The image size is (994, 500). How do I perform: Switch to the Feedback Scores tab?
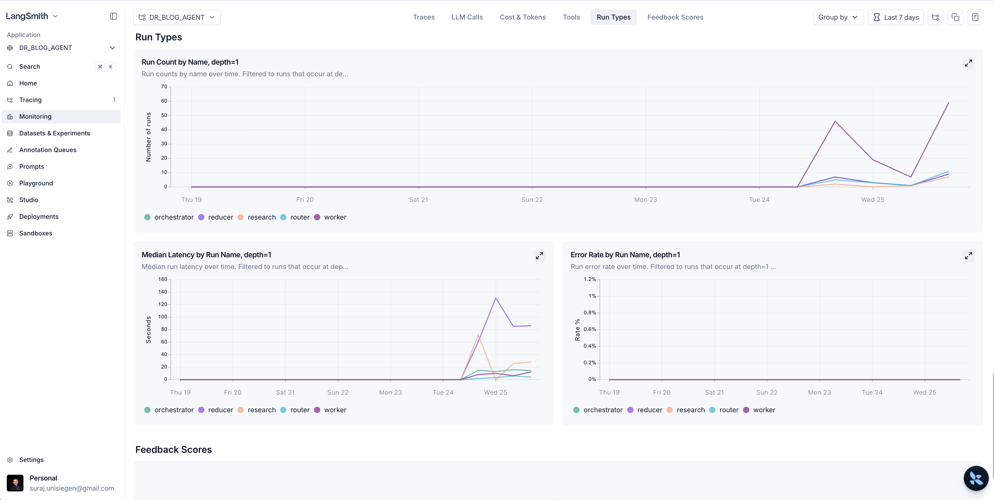point(675,17)
